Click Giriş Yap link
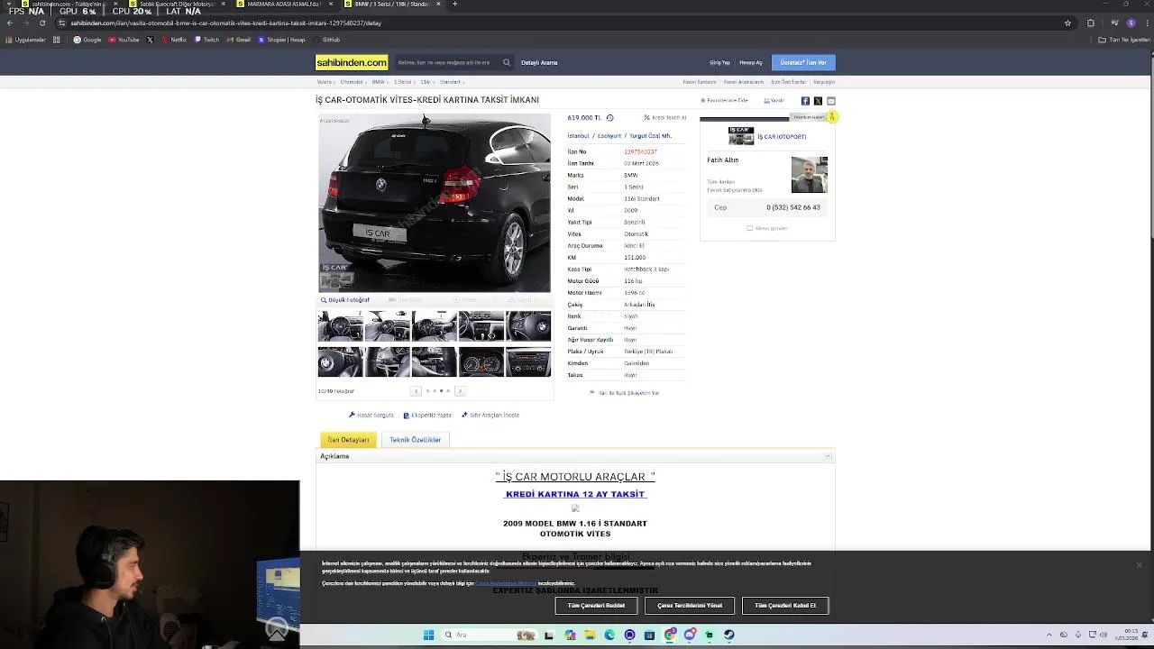This screenshot has height=649, width=1154. click(719, 62)
